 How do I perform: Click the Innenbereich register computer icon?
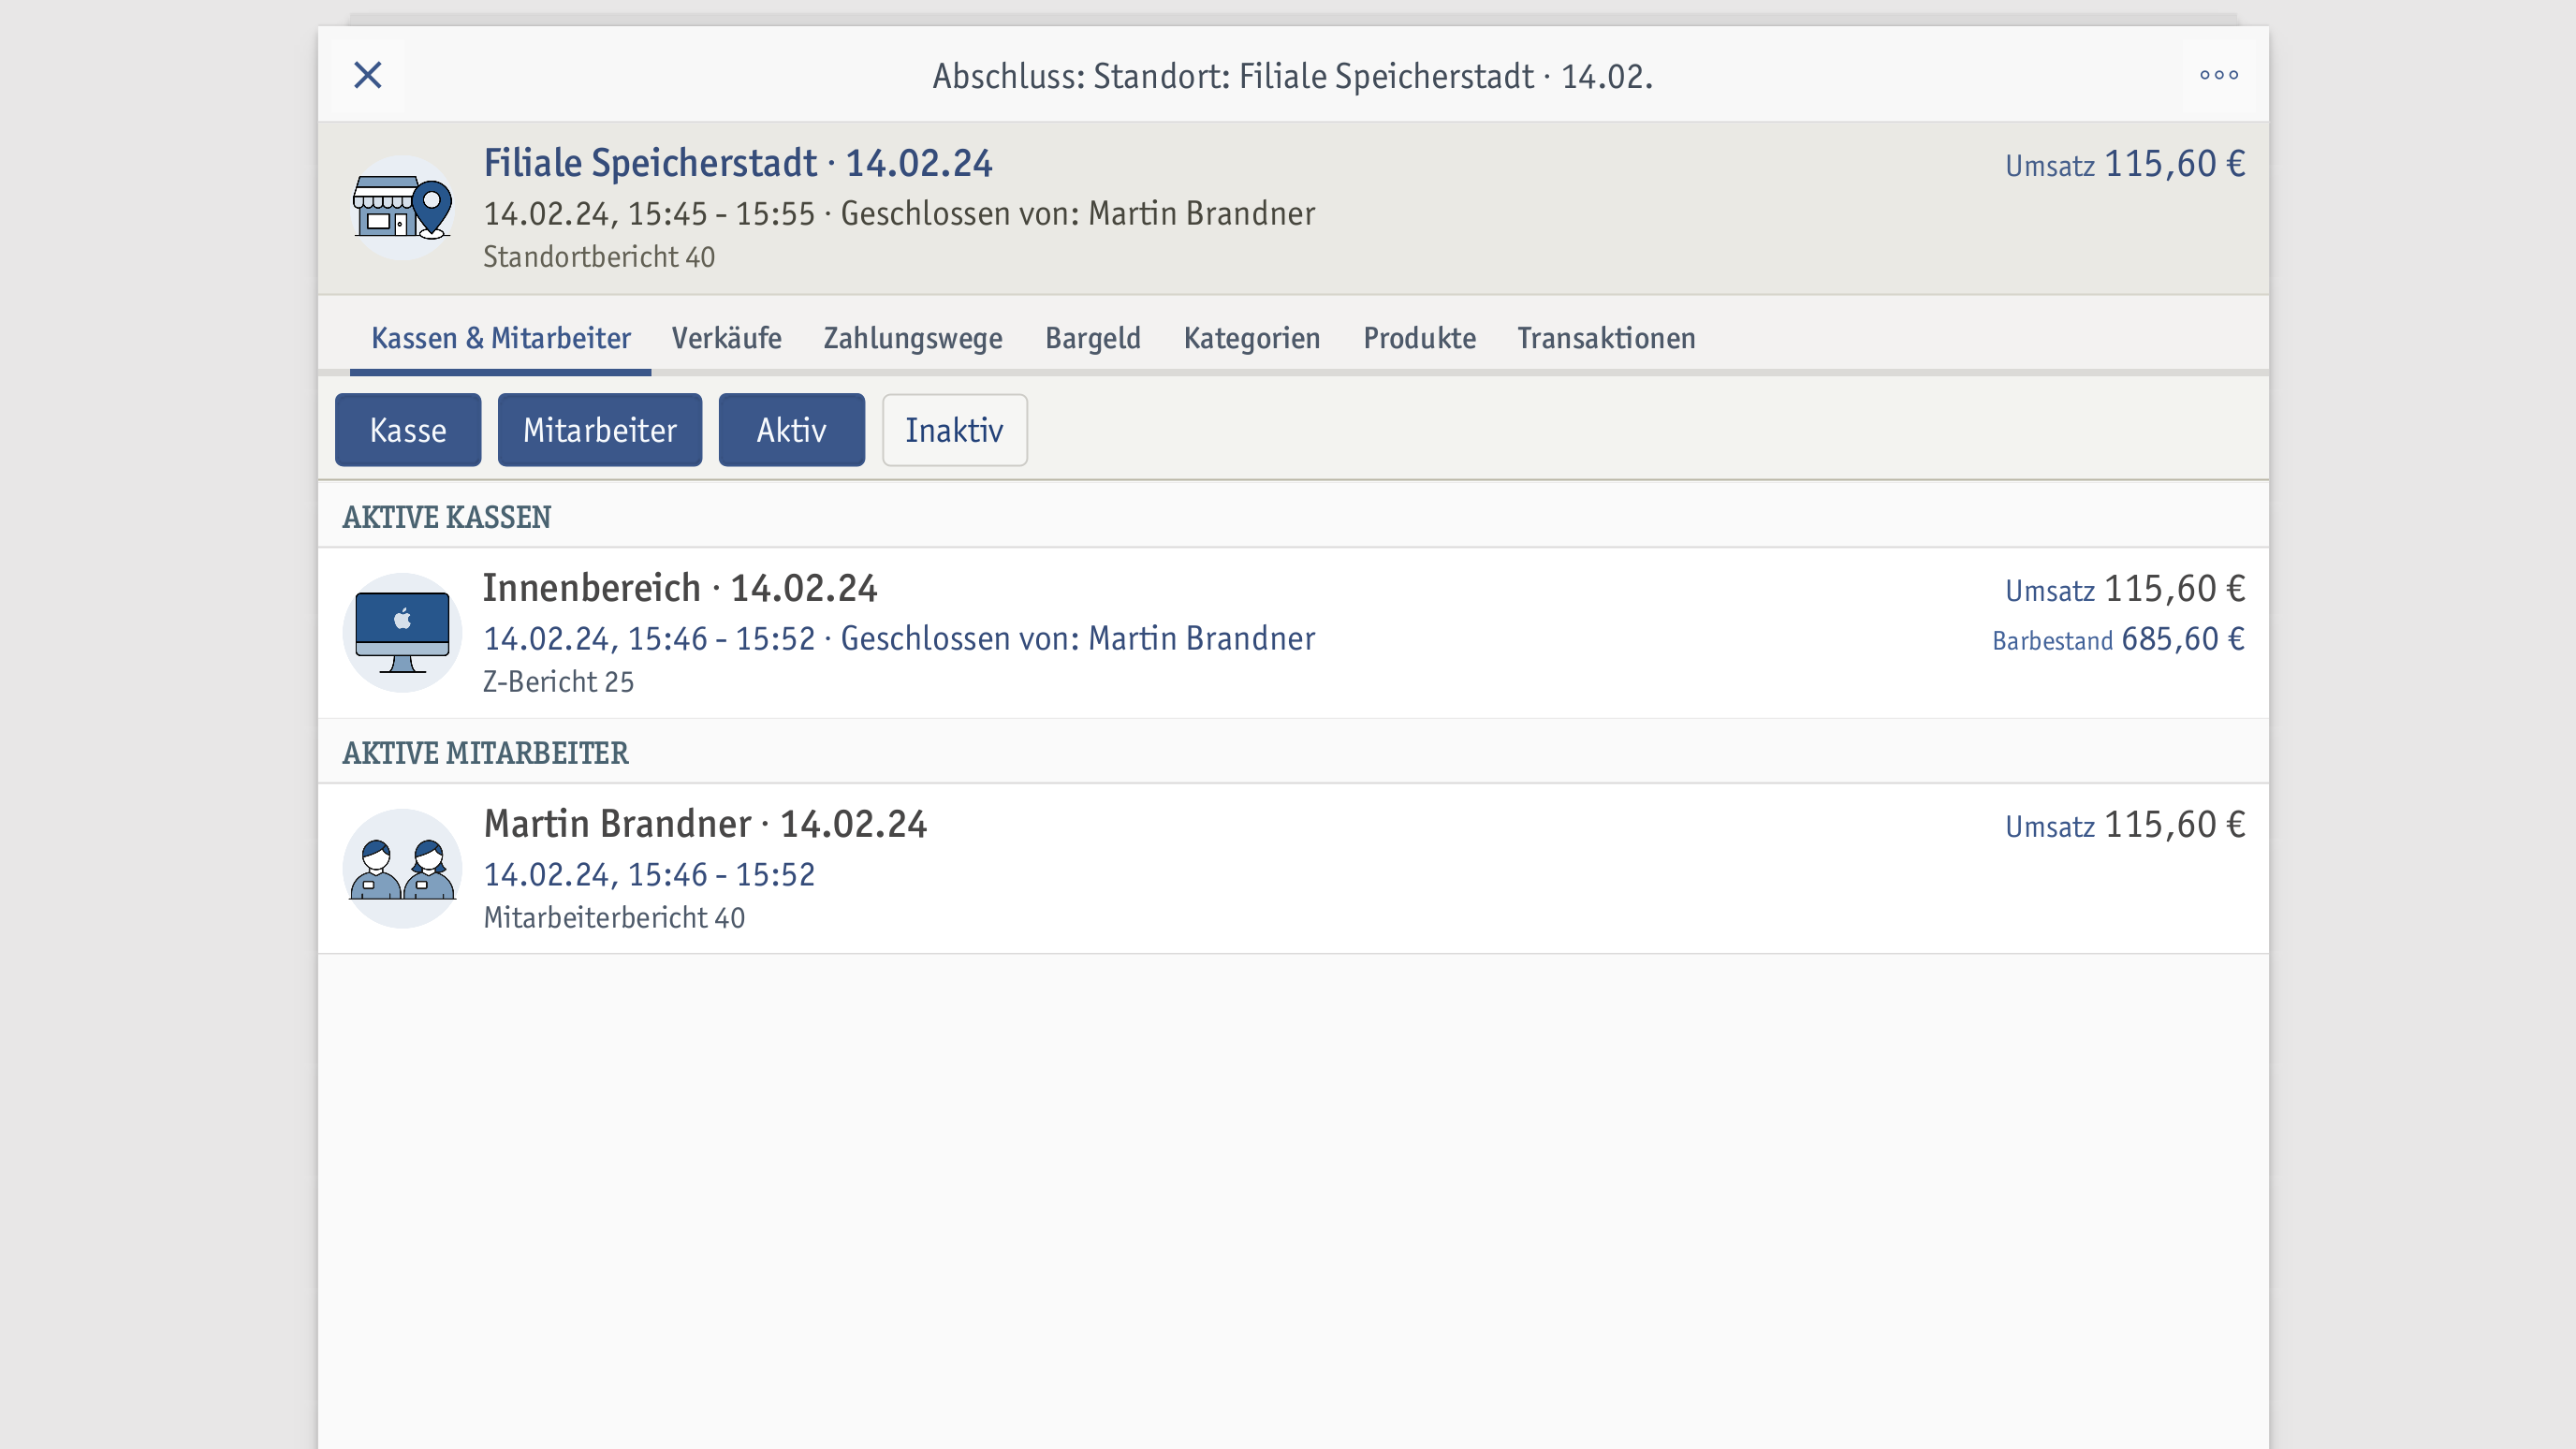click(x=402, y=633)
